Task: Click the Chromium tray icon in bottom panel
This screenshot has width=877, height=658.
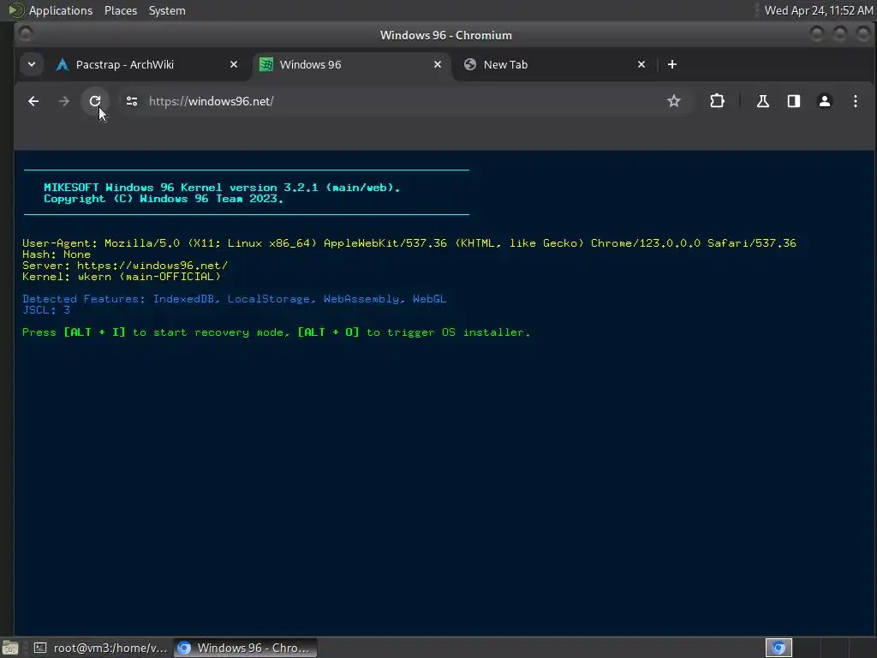Action: (x=779, y=648)
